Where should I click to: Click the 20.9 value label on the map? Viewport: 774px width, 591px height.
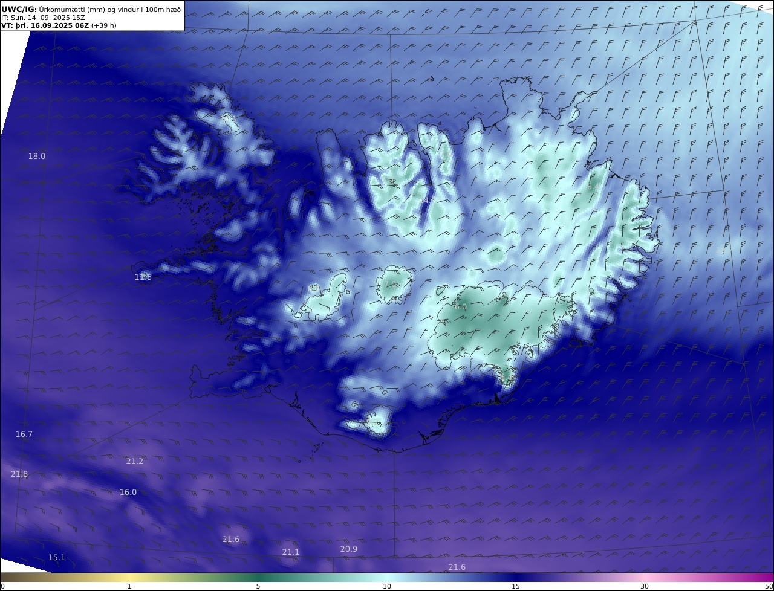click(x=349, y=549)
